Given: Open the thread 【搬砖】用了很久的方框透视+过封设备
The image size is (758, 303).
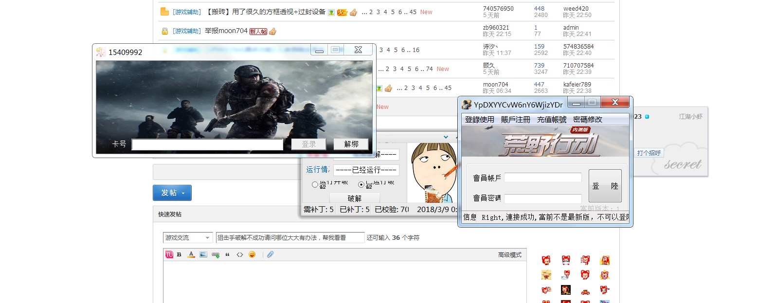Looking at the screenshot, I should click(x=265, y=12).
